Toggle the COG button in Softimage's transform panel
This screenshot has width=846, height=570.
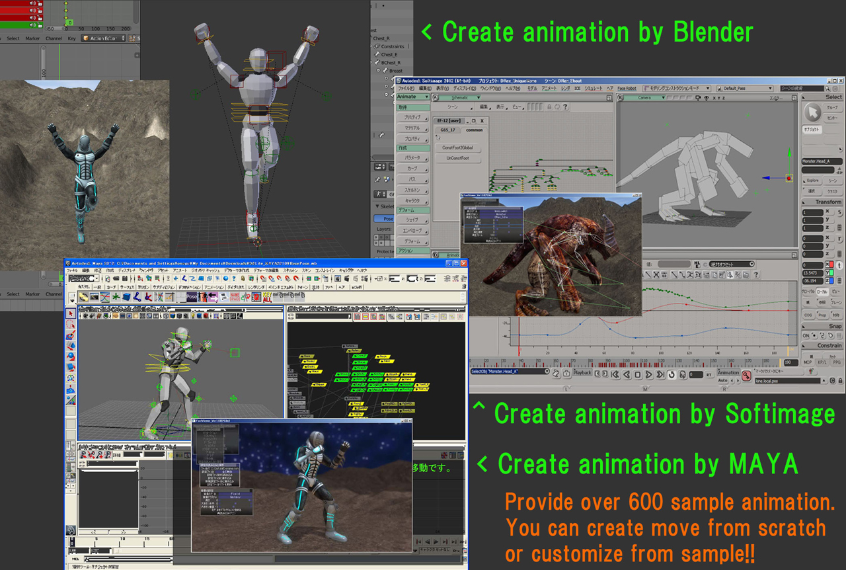[808, 315]
